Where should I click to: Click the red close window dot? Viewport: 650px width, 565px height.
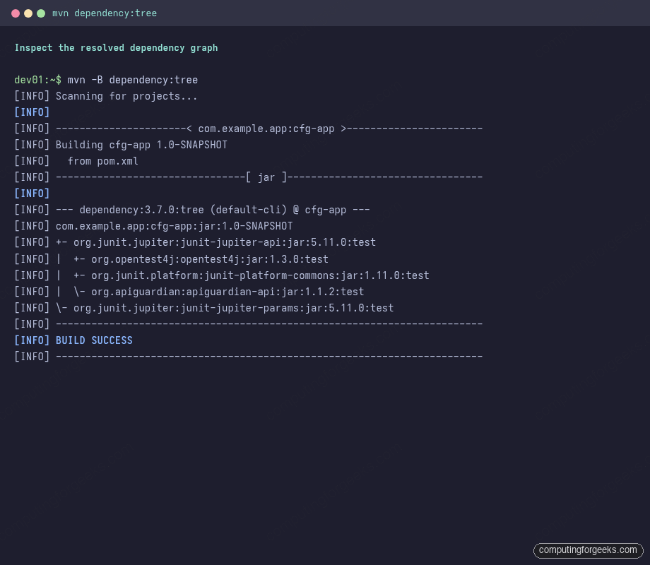[x=16, y=13]
